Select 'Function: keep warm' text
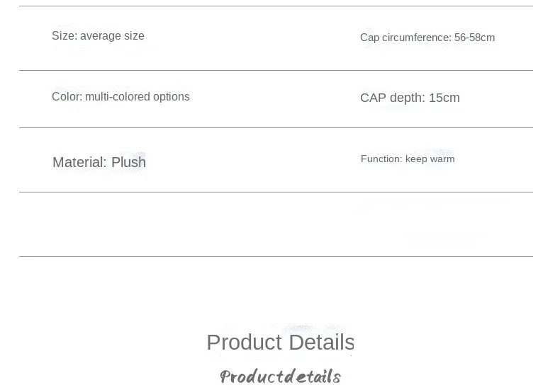This screenshot has height=390, width=560. (x=408, y=159)
